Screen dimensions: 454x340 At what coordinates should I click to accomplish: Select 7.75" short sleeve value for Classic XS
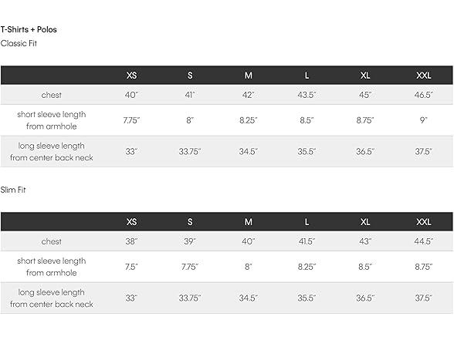pos(131,120)
